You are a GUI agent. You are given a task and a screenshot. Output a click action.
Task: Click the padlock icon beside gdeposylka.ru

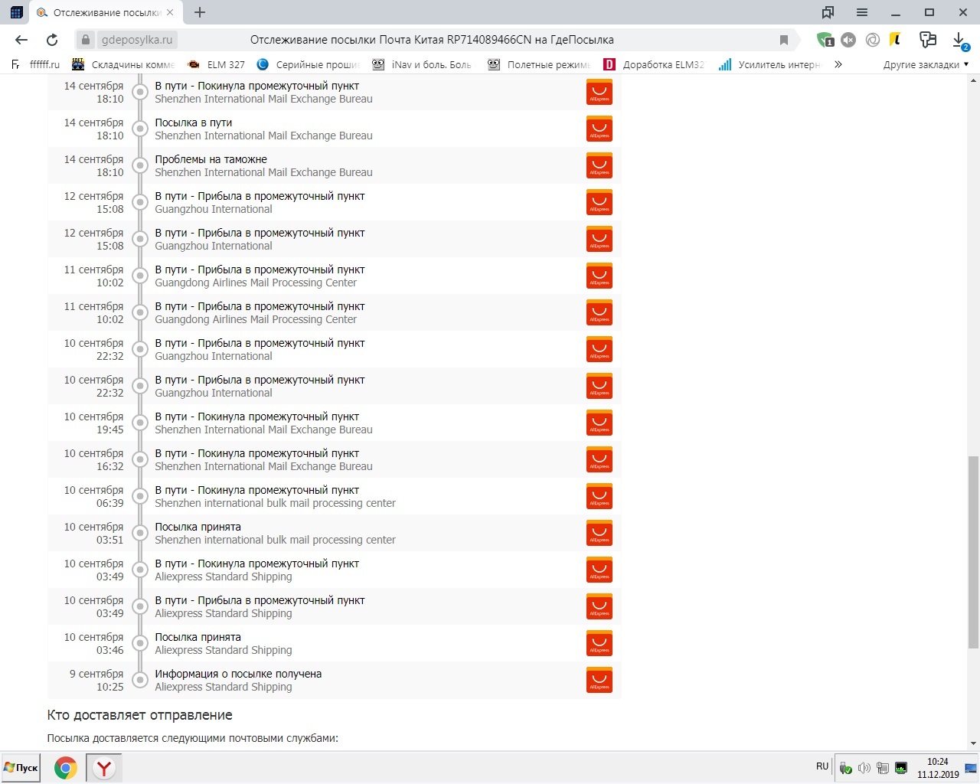(87, 40)
